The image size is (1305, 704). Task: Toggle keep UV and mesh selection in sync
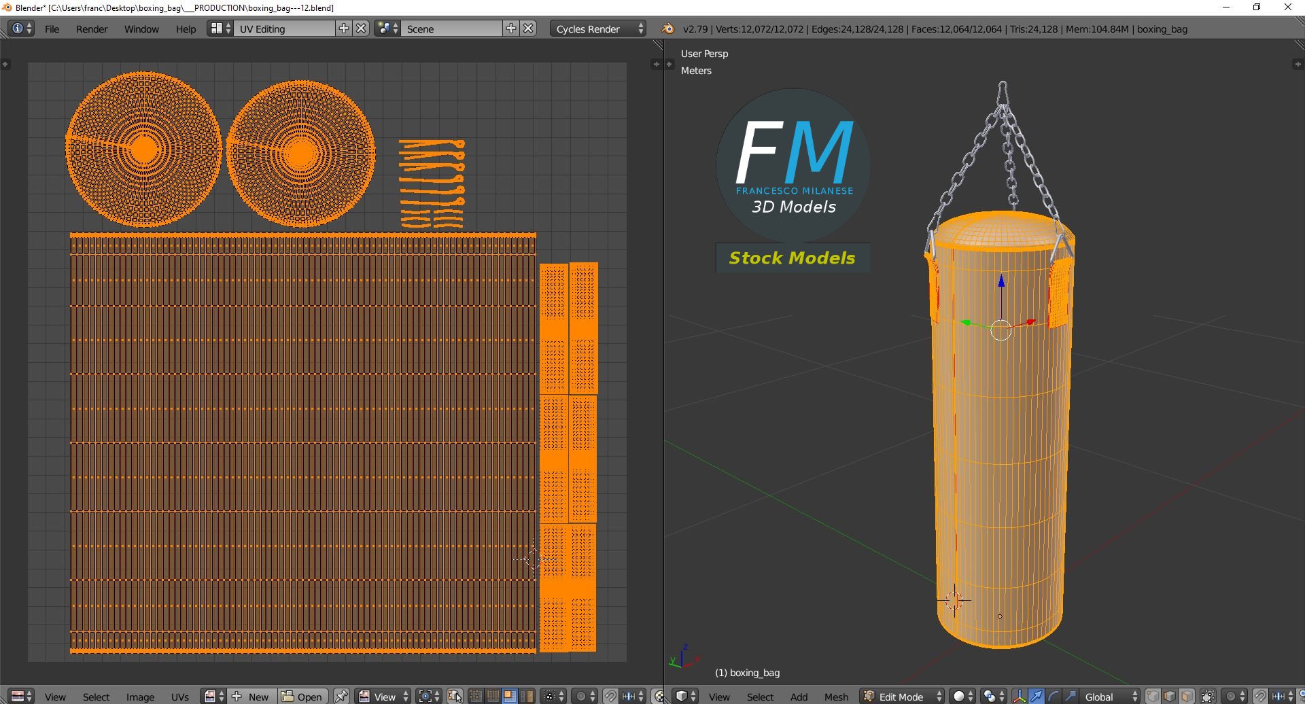pos(455,697)
